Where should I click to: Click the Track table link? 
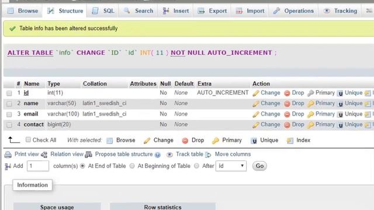coord(189,154)
